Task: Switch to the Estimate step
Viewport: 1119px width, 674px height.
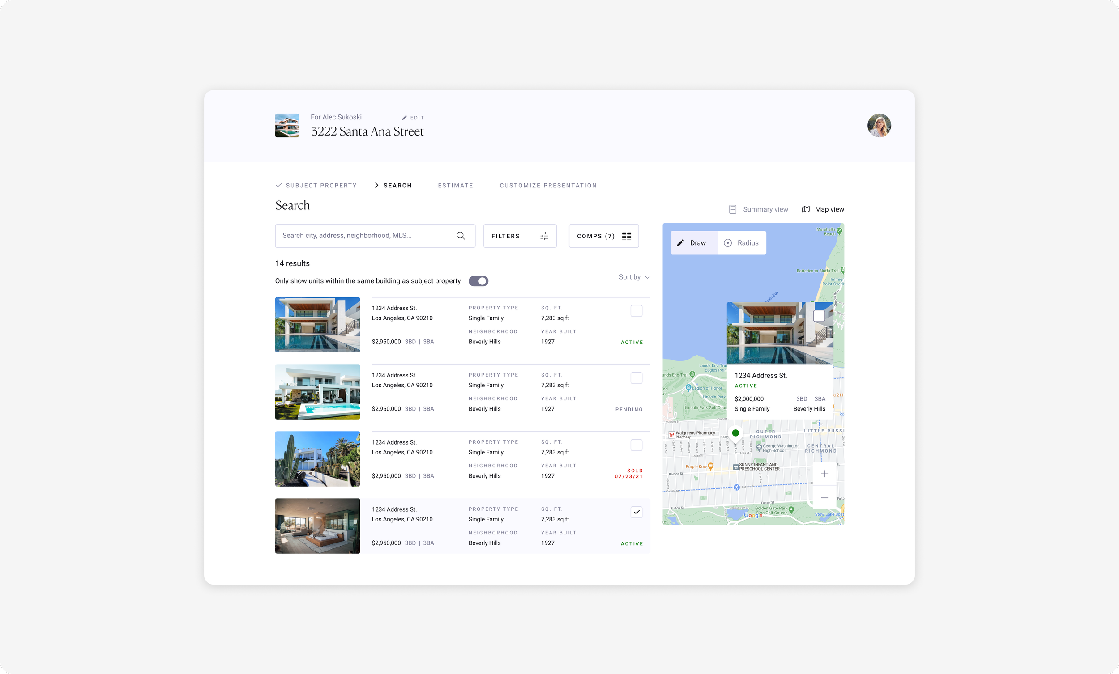Action: point(455,186)
